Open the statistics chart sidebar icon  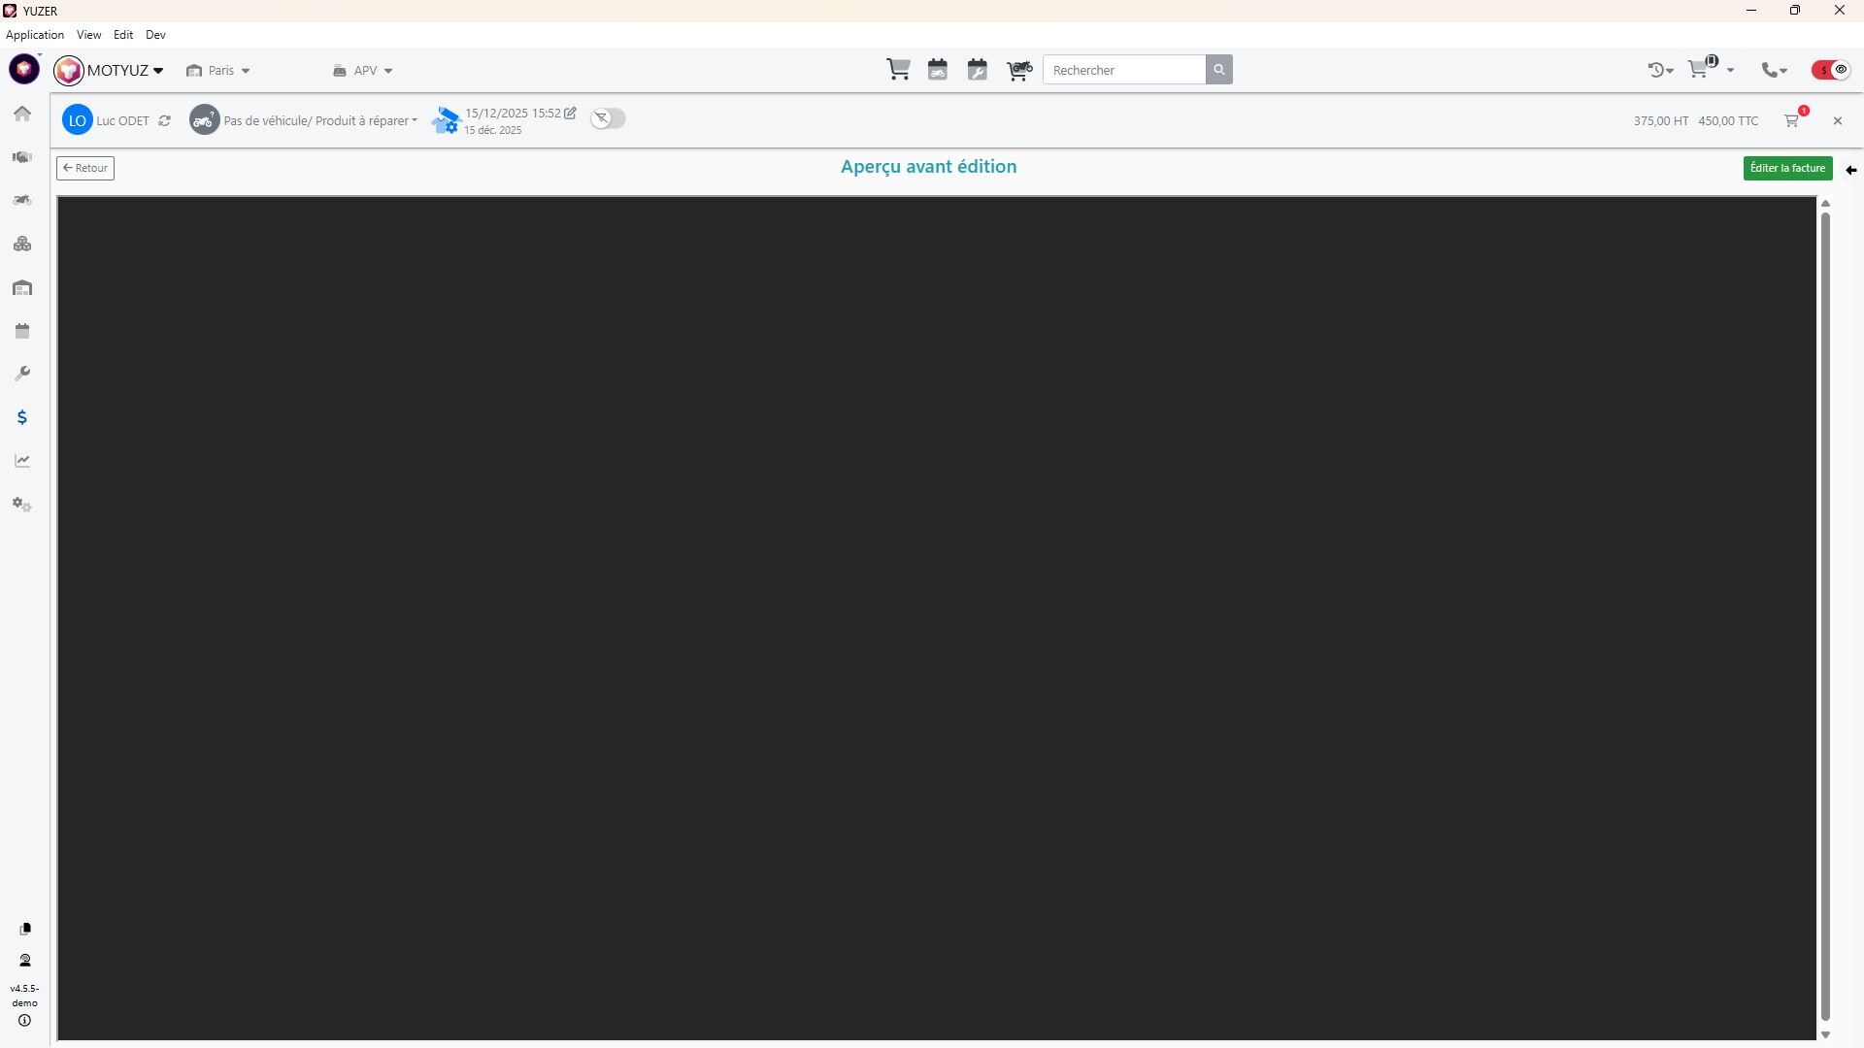[x=22, y=461]
